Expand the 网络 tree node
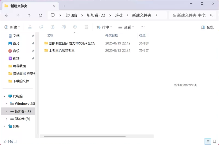This screenshot has height=145, width=219. coord(4,126)
